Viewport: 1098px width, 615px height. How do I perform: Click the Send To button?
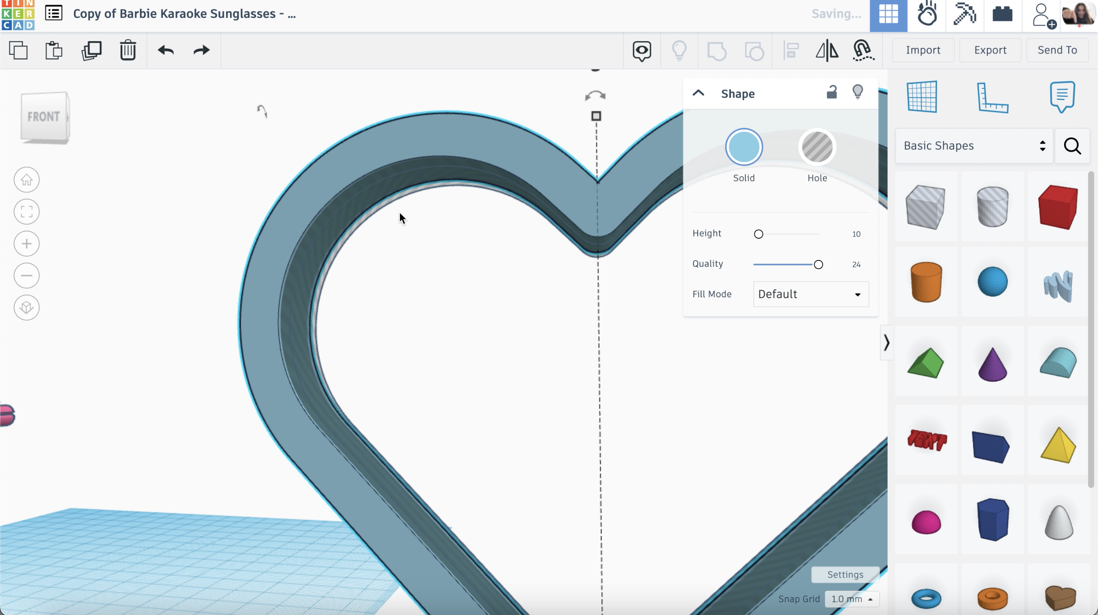pos(1057,50)
